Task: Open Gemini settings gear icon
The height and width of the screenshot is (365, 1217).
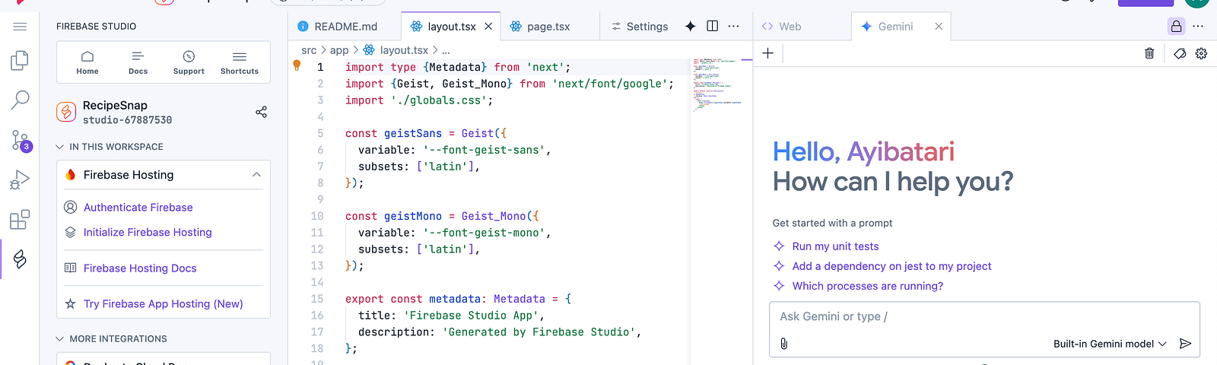Action: (1201, 53)
